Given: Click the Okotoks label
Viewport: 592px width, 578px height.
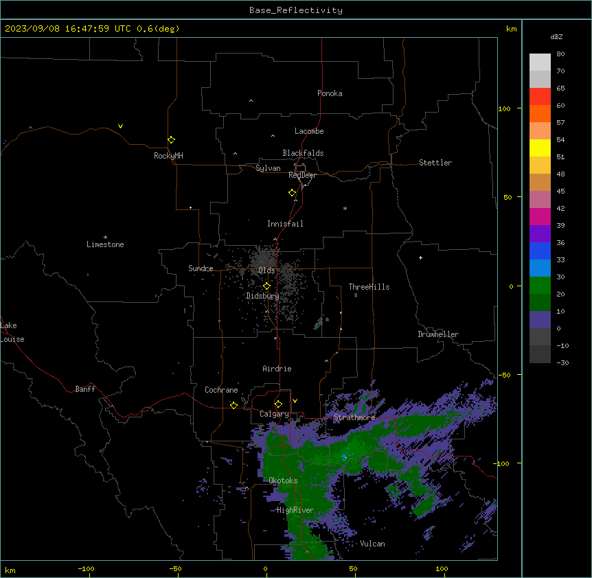Looking at the screenshot, I should (x=283, y=481).
